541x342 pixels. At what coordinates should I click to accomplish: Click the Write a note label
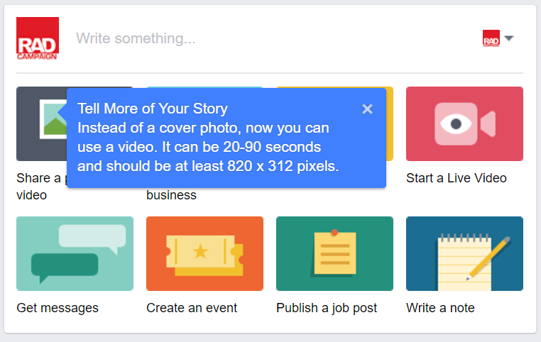coord(441,308)
